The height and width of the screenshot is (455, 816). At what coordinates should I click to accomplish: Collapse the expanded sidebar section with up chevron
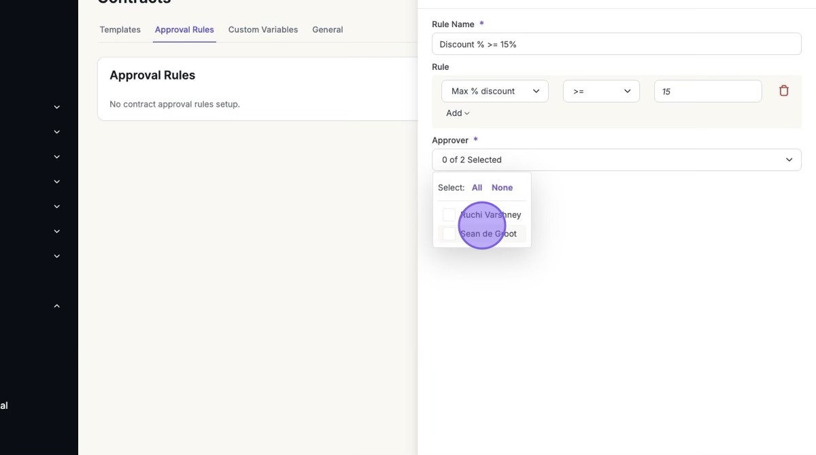click(57, 306)
